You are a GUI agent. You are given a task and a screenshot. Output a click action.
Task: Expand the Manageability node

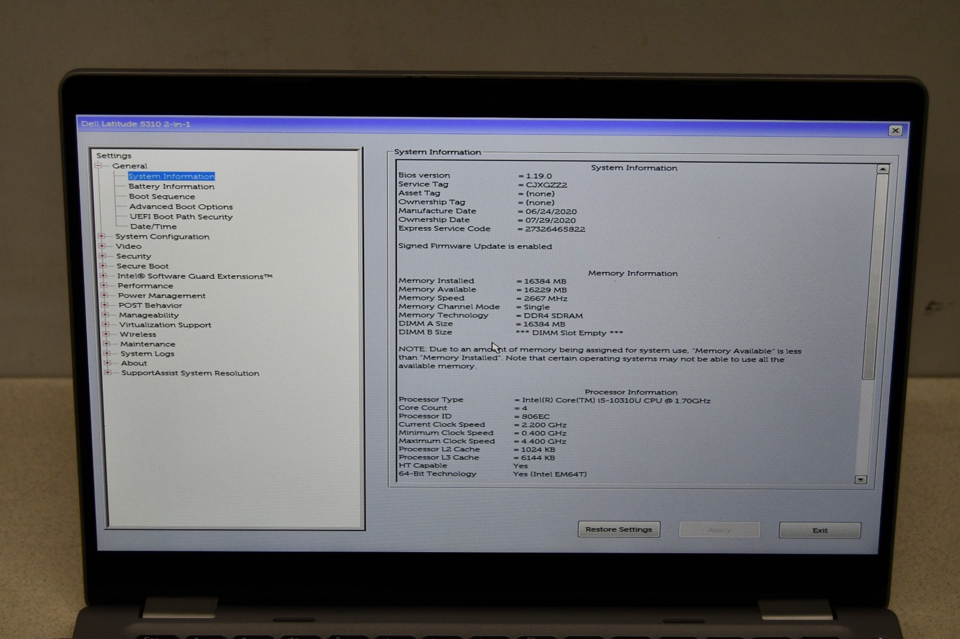click(x=106, y=314)
